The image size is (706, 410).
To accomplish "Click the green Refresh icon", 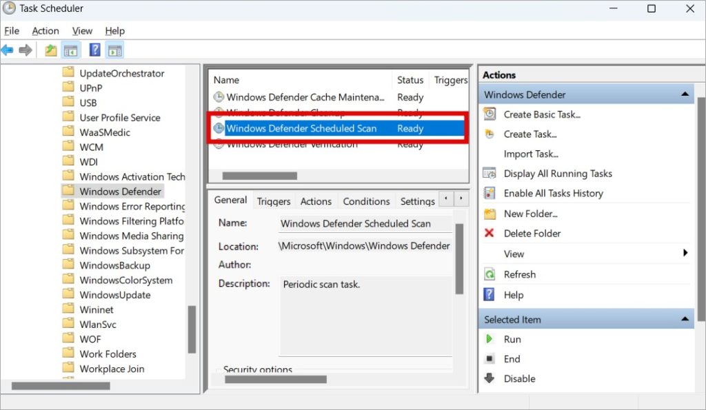I will pos(490,274).
